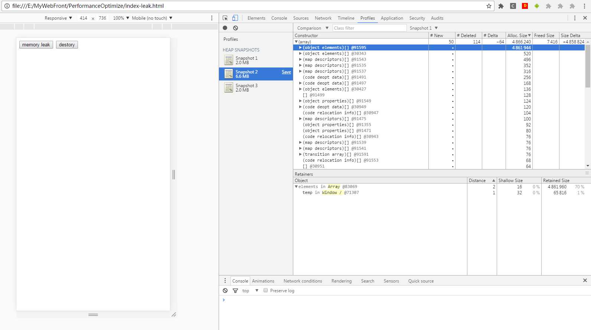
Task: Click the red D extension icon
Action: click(525, 6)
